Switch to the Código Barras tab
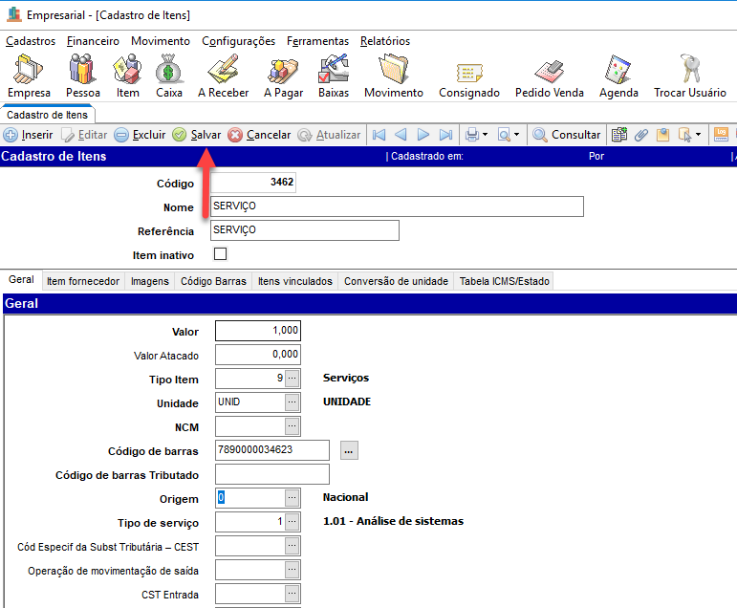 click(213, 281)
